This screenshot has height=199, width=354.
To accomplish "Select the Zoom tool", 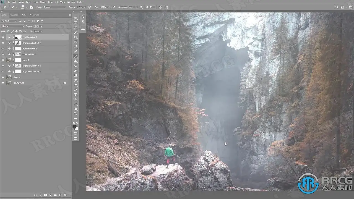I will pyautogui.click(x=76, y=114).
